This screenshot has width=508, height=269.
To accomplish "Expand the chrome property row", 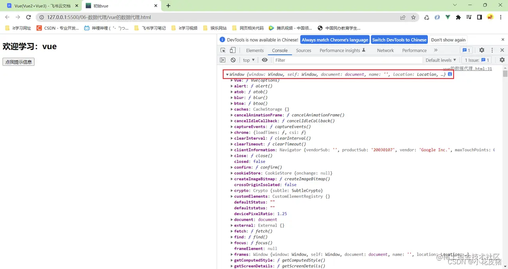I will [x=232, y=132].
